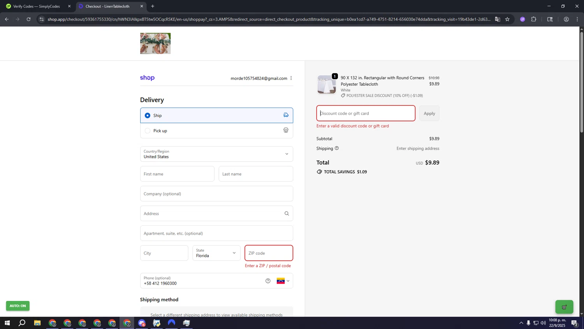Click the Apply discount button
This screenshot has height=329, width=584.
point(429,113)
